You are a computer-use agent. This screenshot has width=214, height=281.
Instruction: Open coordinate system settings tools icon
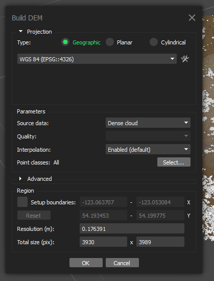click(184, 59)
